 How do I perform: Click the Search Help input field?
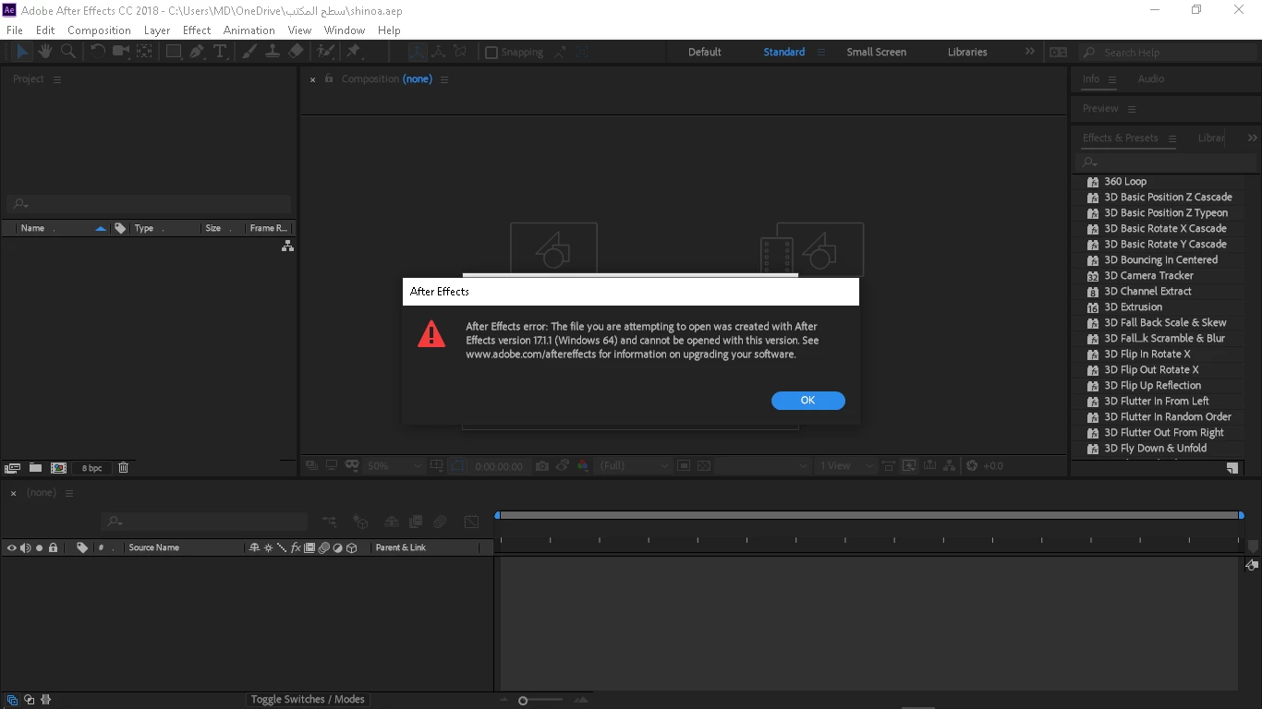pos(1169,53)
